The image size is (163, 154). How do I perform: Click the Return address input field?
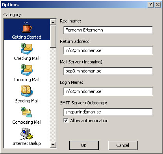108,50
